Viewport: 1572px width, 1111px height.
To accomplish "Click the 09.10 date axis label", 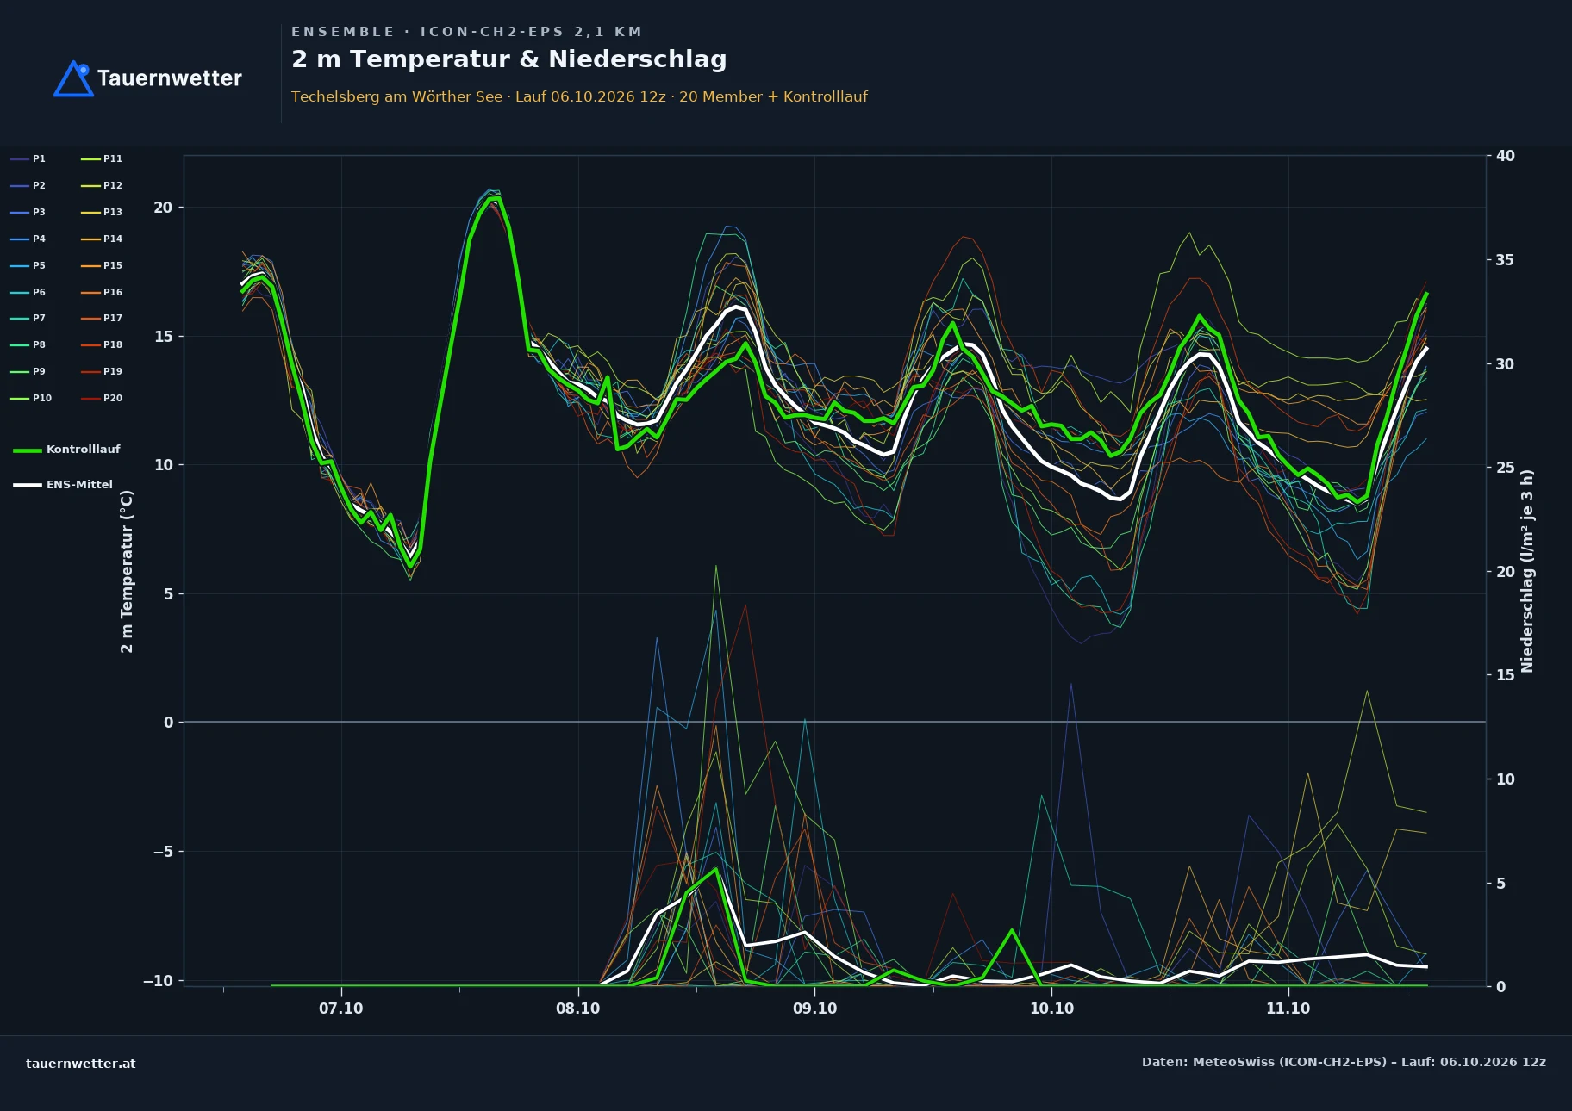I will 814,1009.
